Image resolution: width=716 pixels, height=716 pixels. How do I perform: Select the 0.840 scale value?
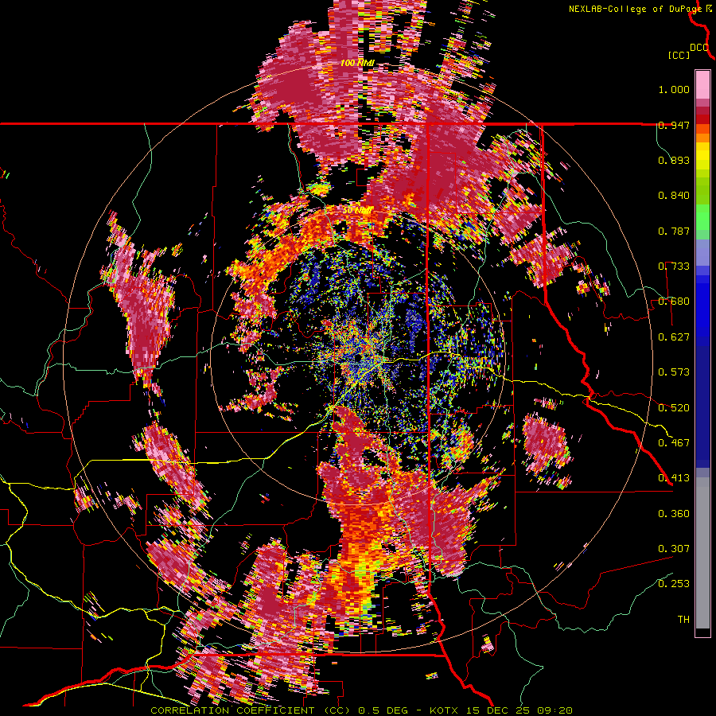674,196
